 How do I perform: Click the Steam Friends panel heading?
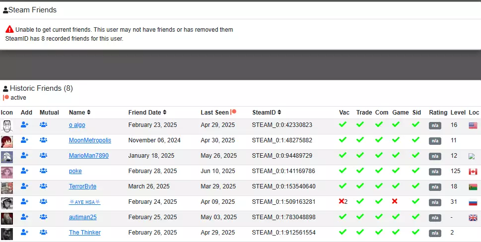(30, 10)
